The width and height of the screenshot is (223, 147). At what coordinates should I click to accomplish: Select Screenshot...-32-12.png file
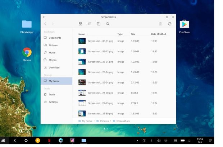point(124,51)
